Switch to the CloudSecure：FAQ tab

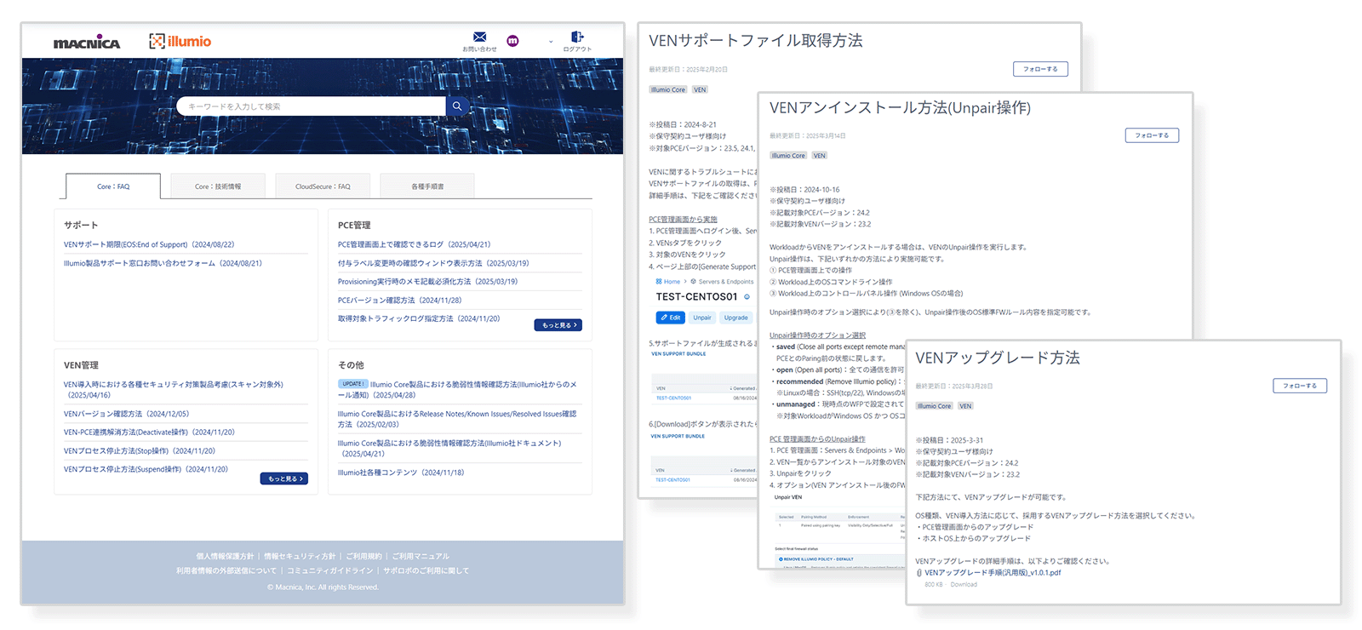[323, 186]
